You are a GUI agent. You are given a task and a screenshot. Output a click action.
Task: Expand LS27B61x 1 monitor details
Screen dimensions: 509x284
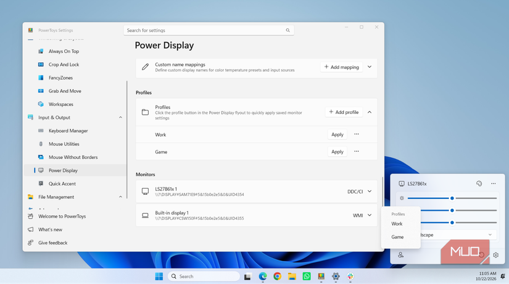coord(370,191)
